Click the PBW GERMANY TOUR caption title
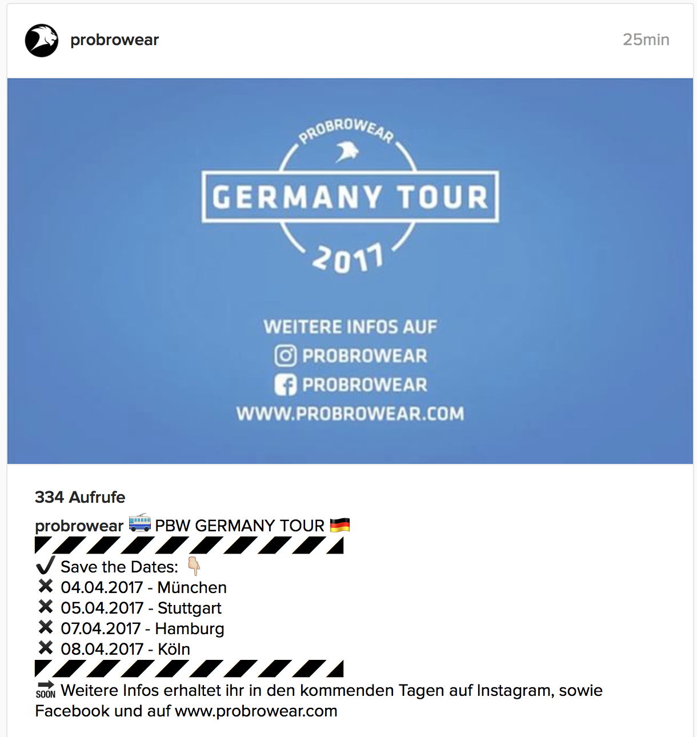 click(239, 526)
